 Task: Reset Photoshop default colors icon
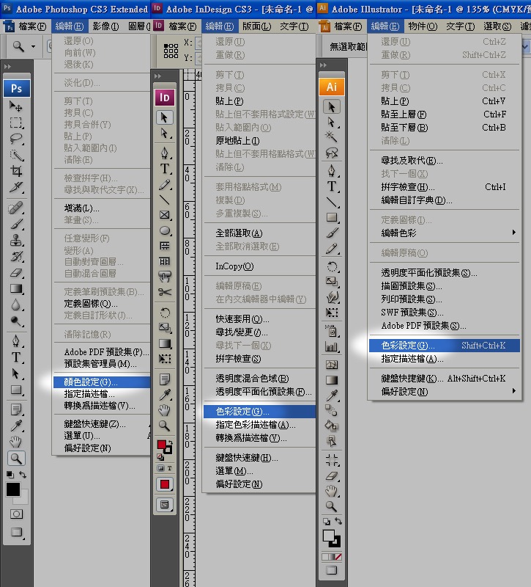10,475
